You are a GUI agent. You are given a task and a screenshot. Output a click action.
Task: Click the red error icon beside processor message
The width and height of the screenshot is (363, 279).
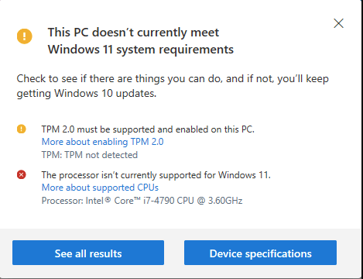point(22,174)
